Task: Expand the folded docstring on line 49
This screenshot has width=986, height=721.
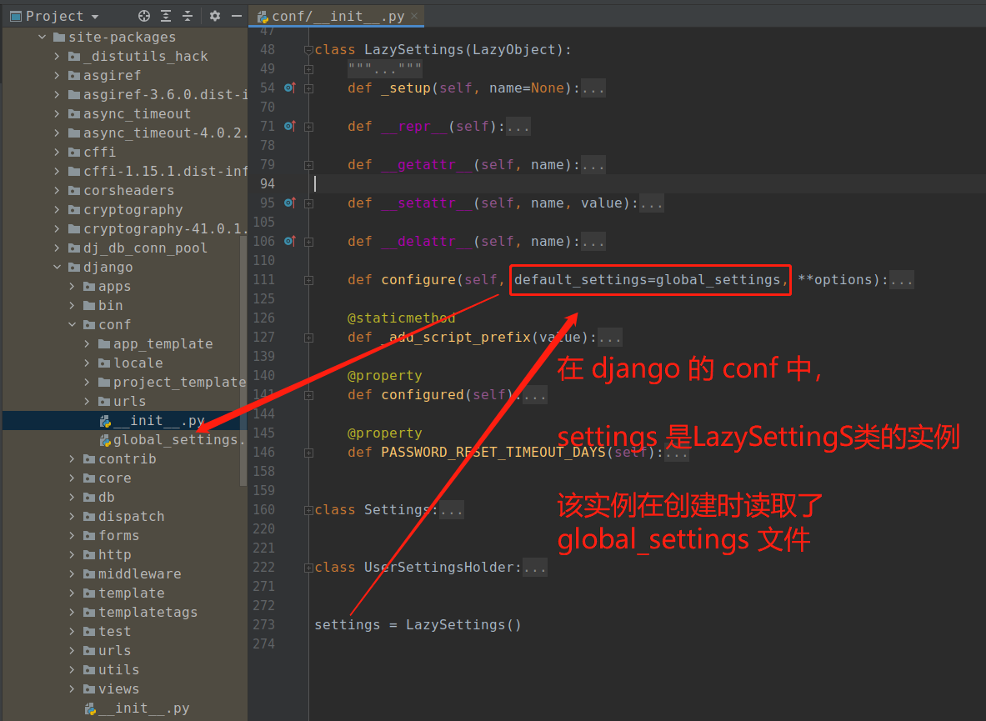Action: pyautogui.click(x=308, y=69)
